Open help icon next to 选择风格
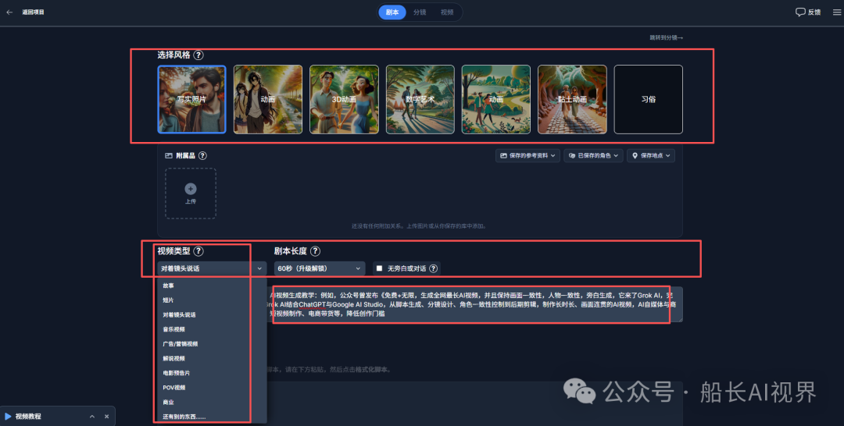Screen dimensions: 844x426 [198, 55]
